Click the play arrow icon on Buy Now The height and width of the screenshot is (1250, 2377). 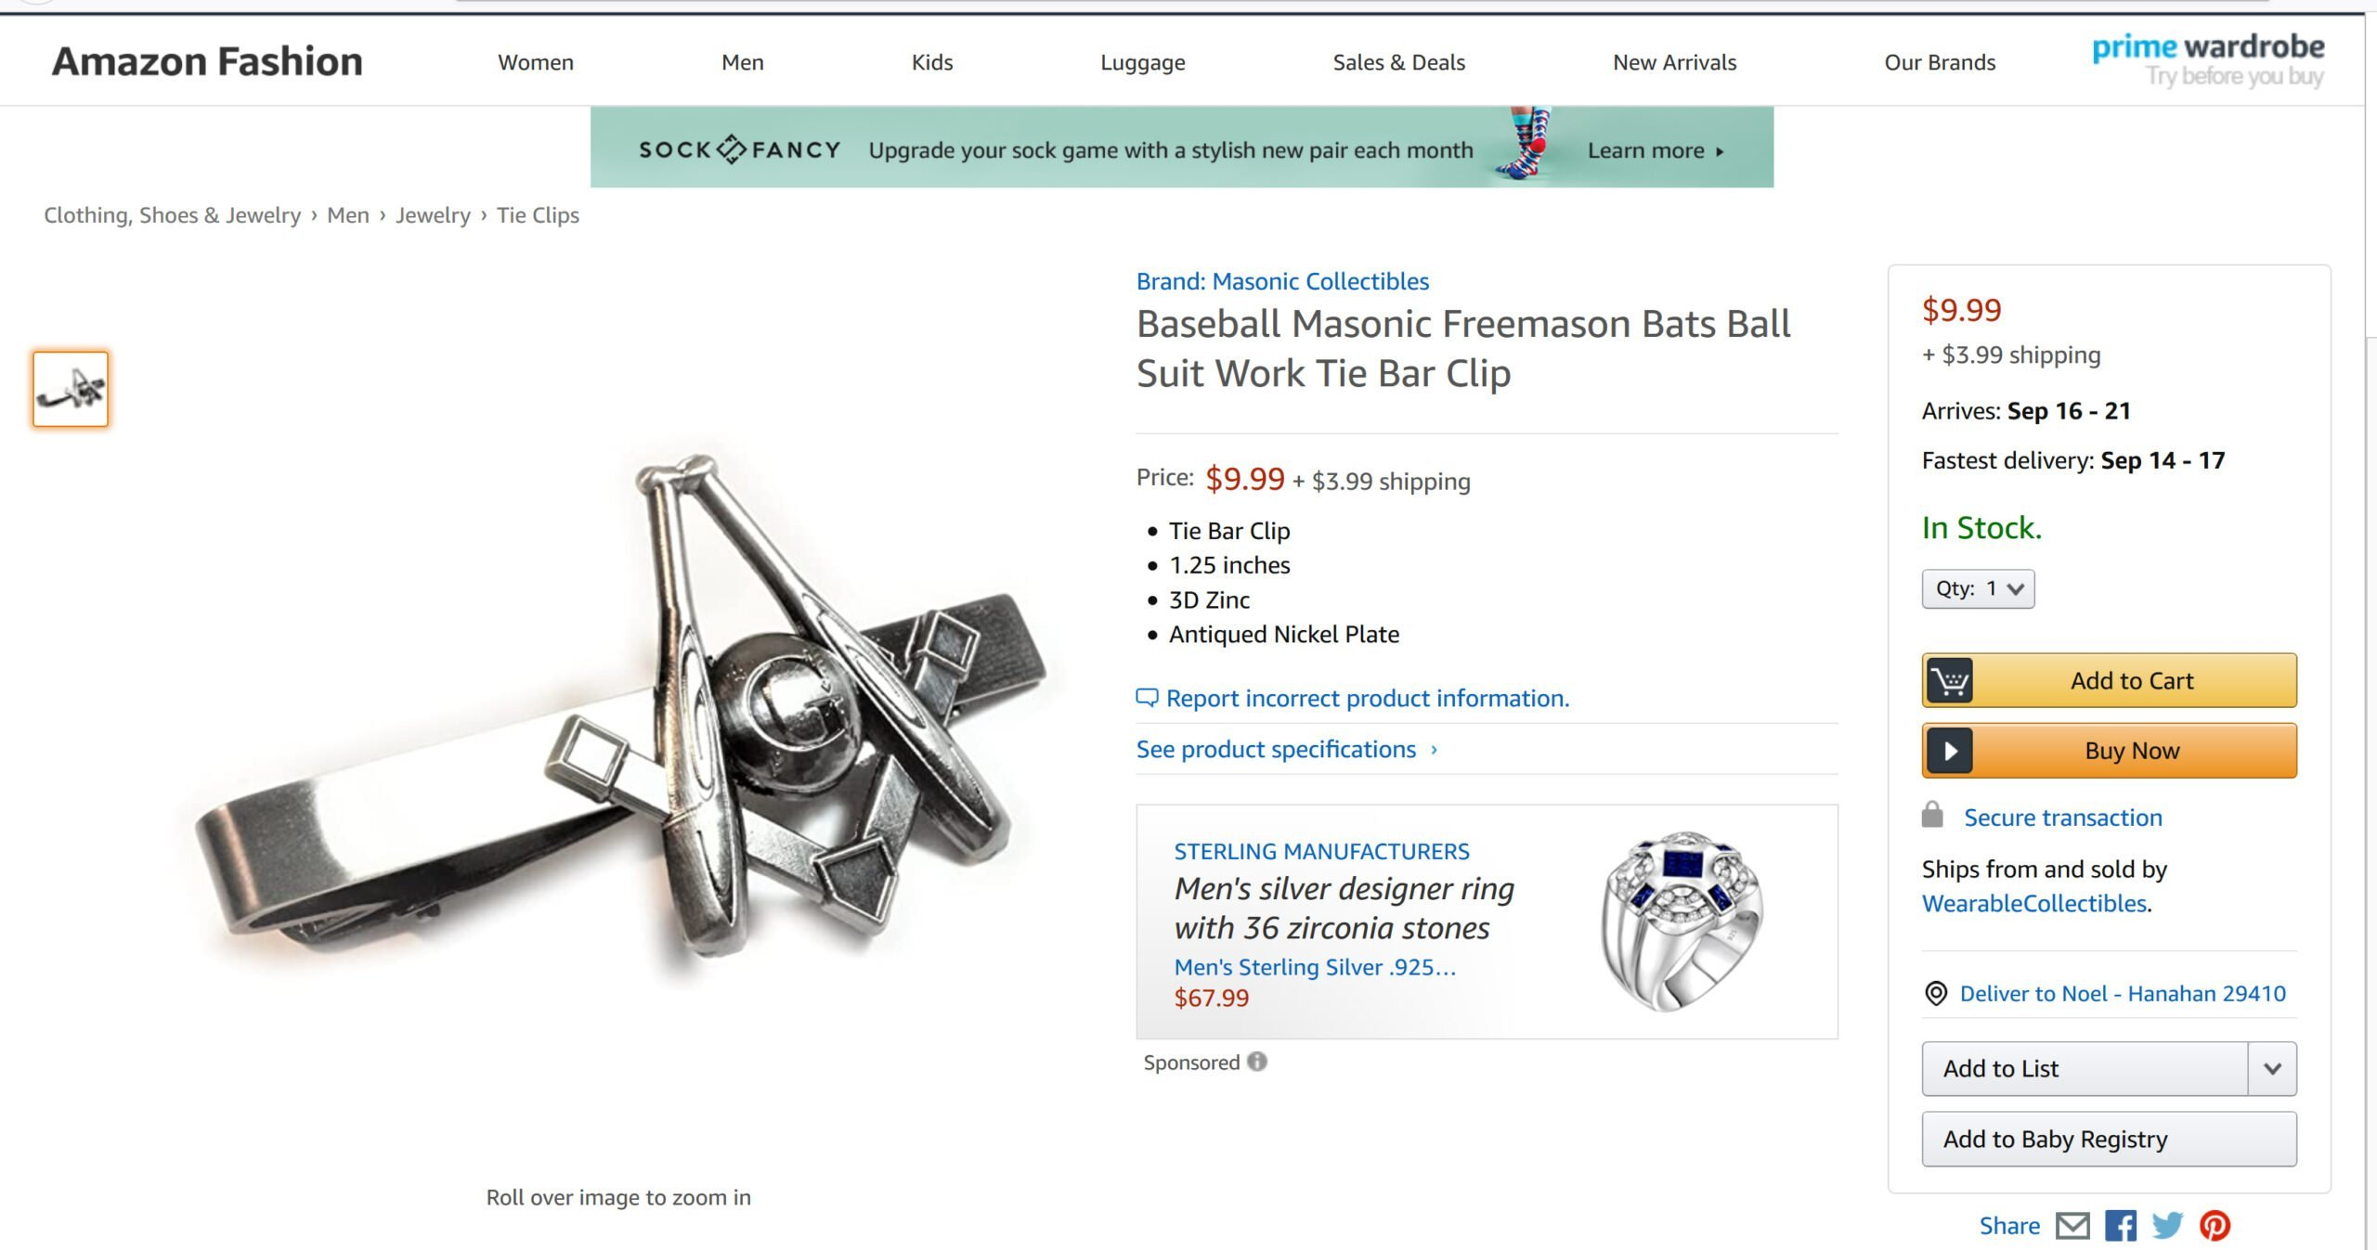coord(1950,750)
